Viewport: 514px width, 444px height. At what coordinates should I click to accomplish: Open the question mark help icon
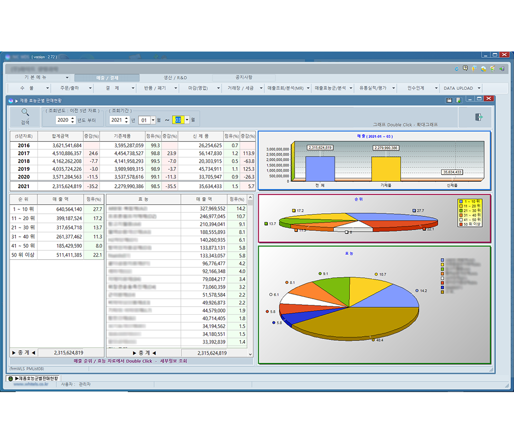click(465, 68)
